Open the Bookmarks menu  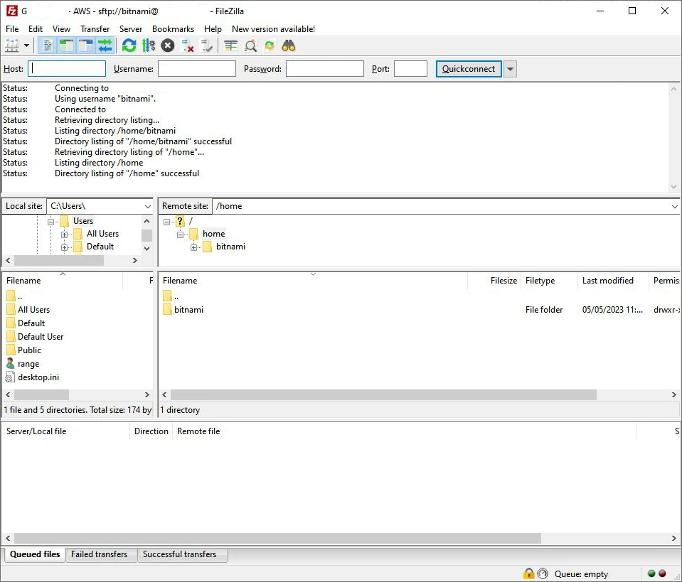(173, 29)
